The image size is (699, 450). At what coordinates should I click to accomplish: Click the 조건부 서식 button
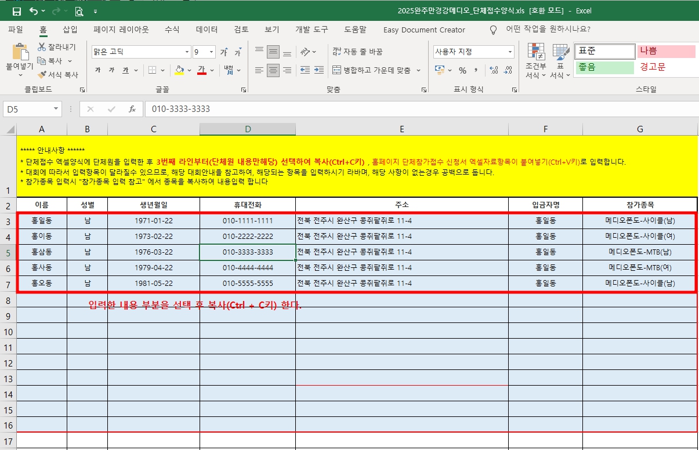535,61
